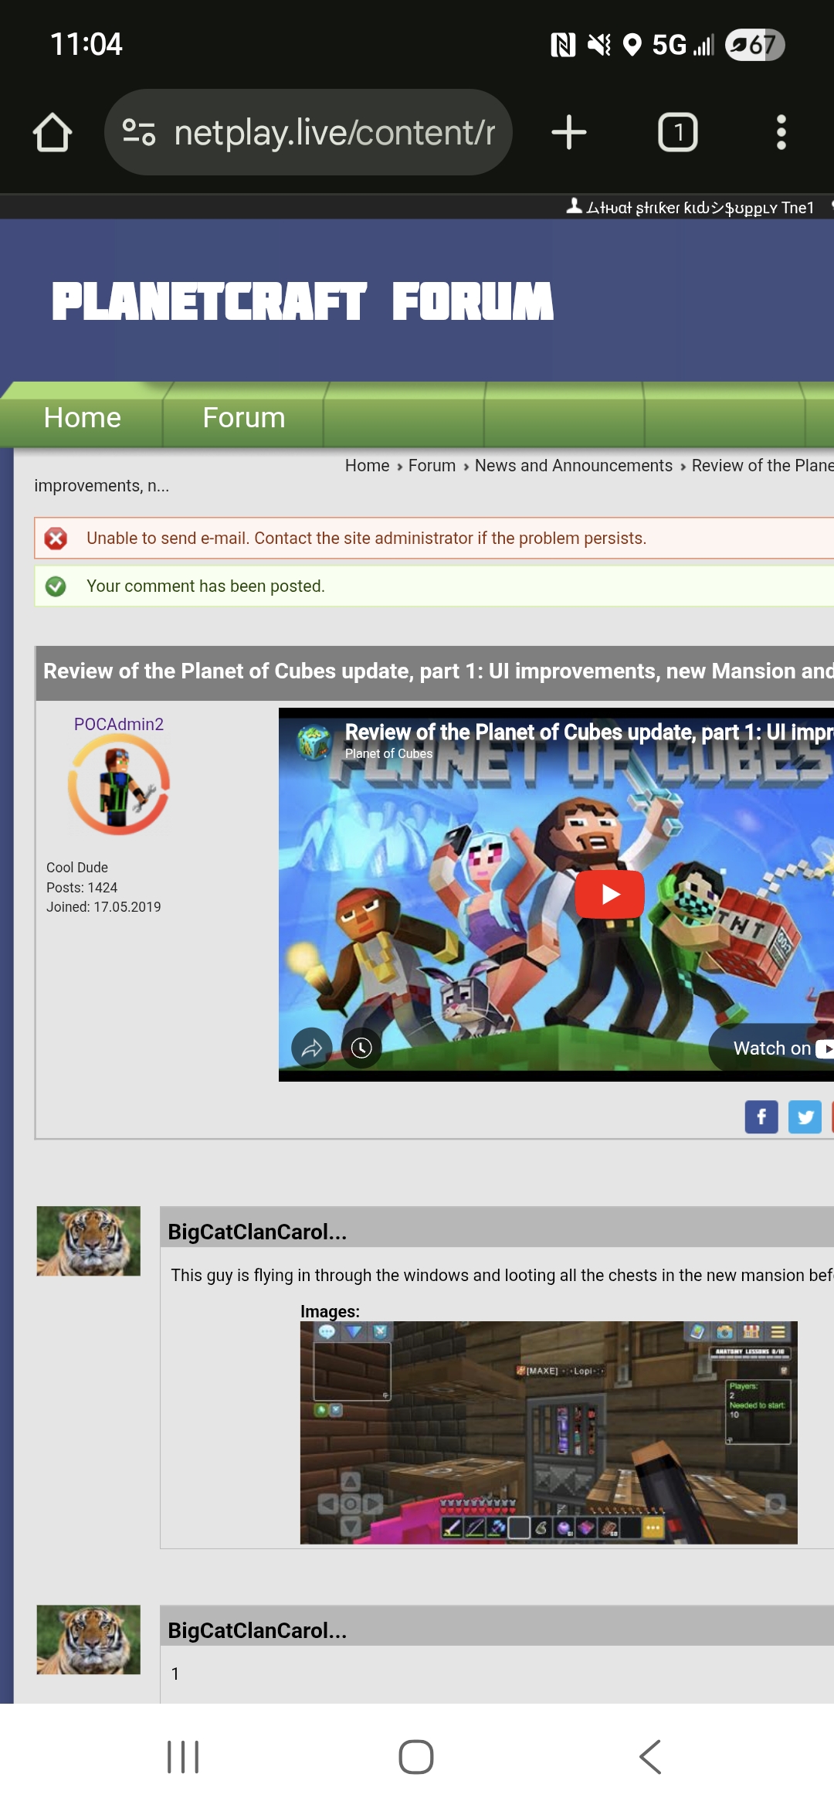Screen dimensions: 834x1808
Task: Tap the red error icon
Action: [x=56, y=538]
